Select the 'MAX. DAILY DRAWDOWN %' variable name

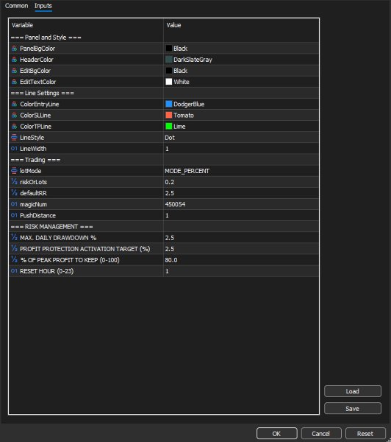click(x=58, y=238)
